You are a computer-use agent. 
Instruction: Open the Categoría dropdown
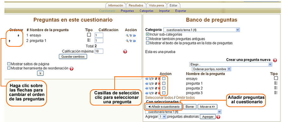201,30
